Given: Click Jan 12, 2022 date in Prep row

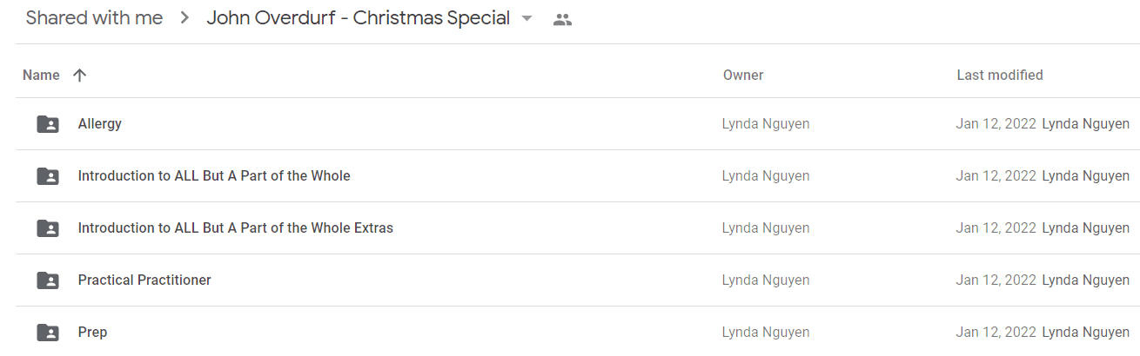Looking at the screenshot, I should 996,333.
